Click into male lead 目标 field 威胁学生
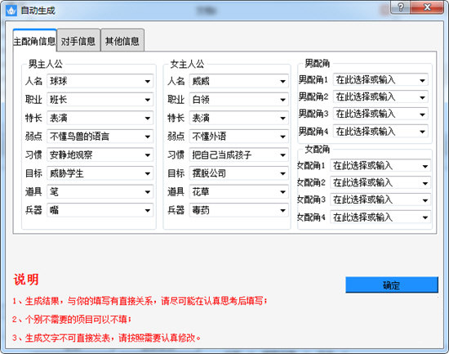This screenshot has width=449, height=354. 100,173
